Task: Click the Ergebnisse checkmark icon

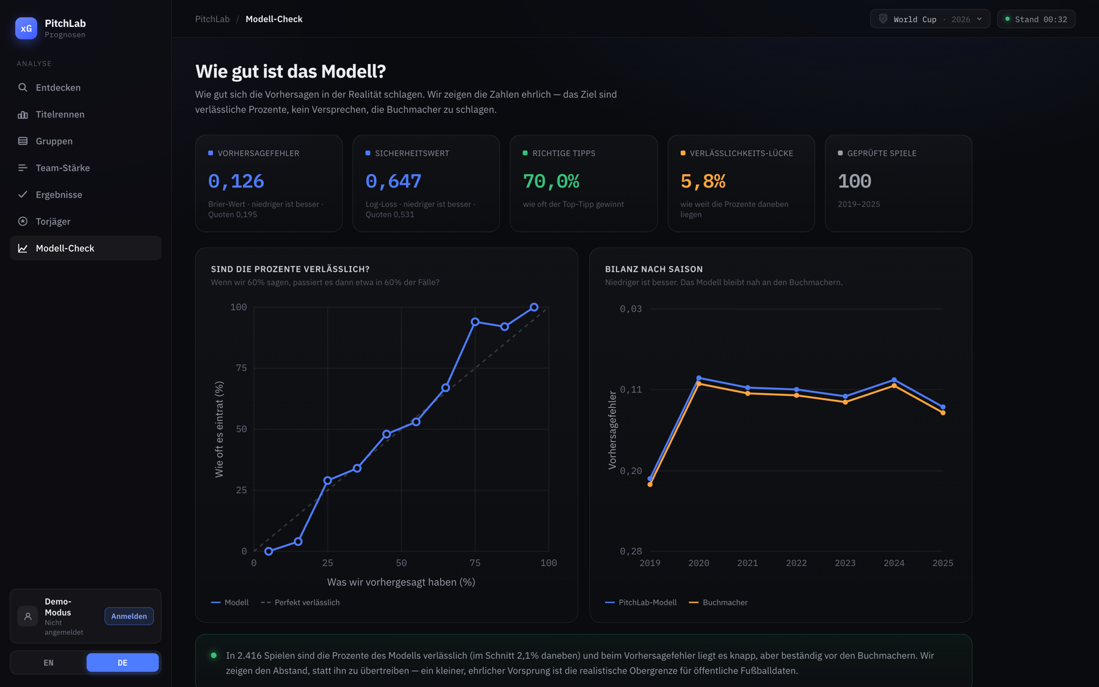Action: coord(23,195)
